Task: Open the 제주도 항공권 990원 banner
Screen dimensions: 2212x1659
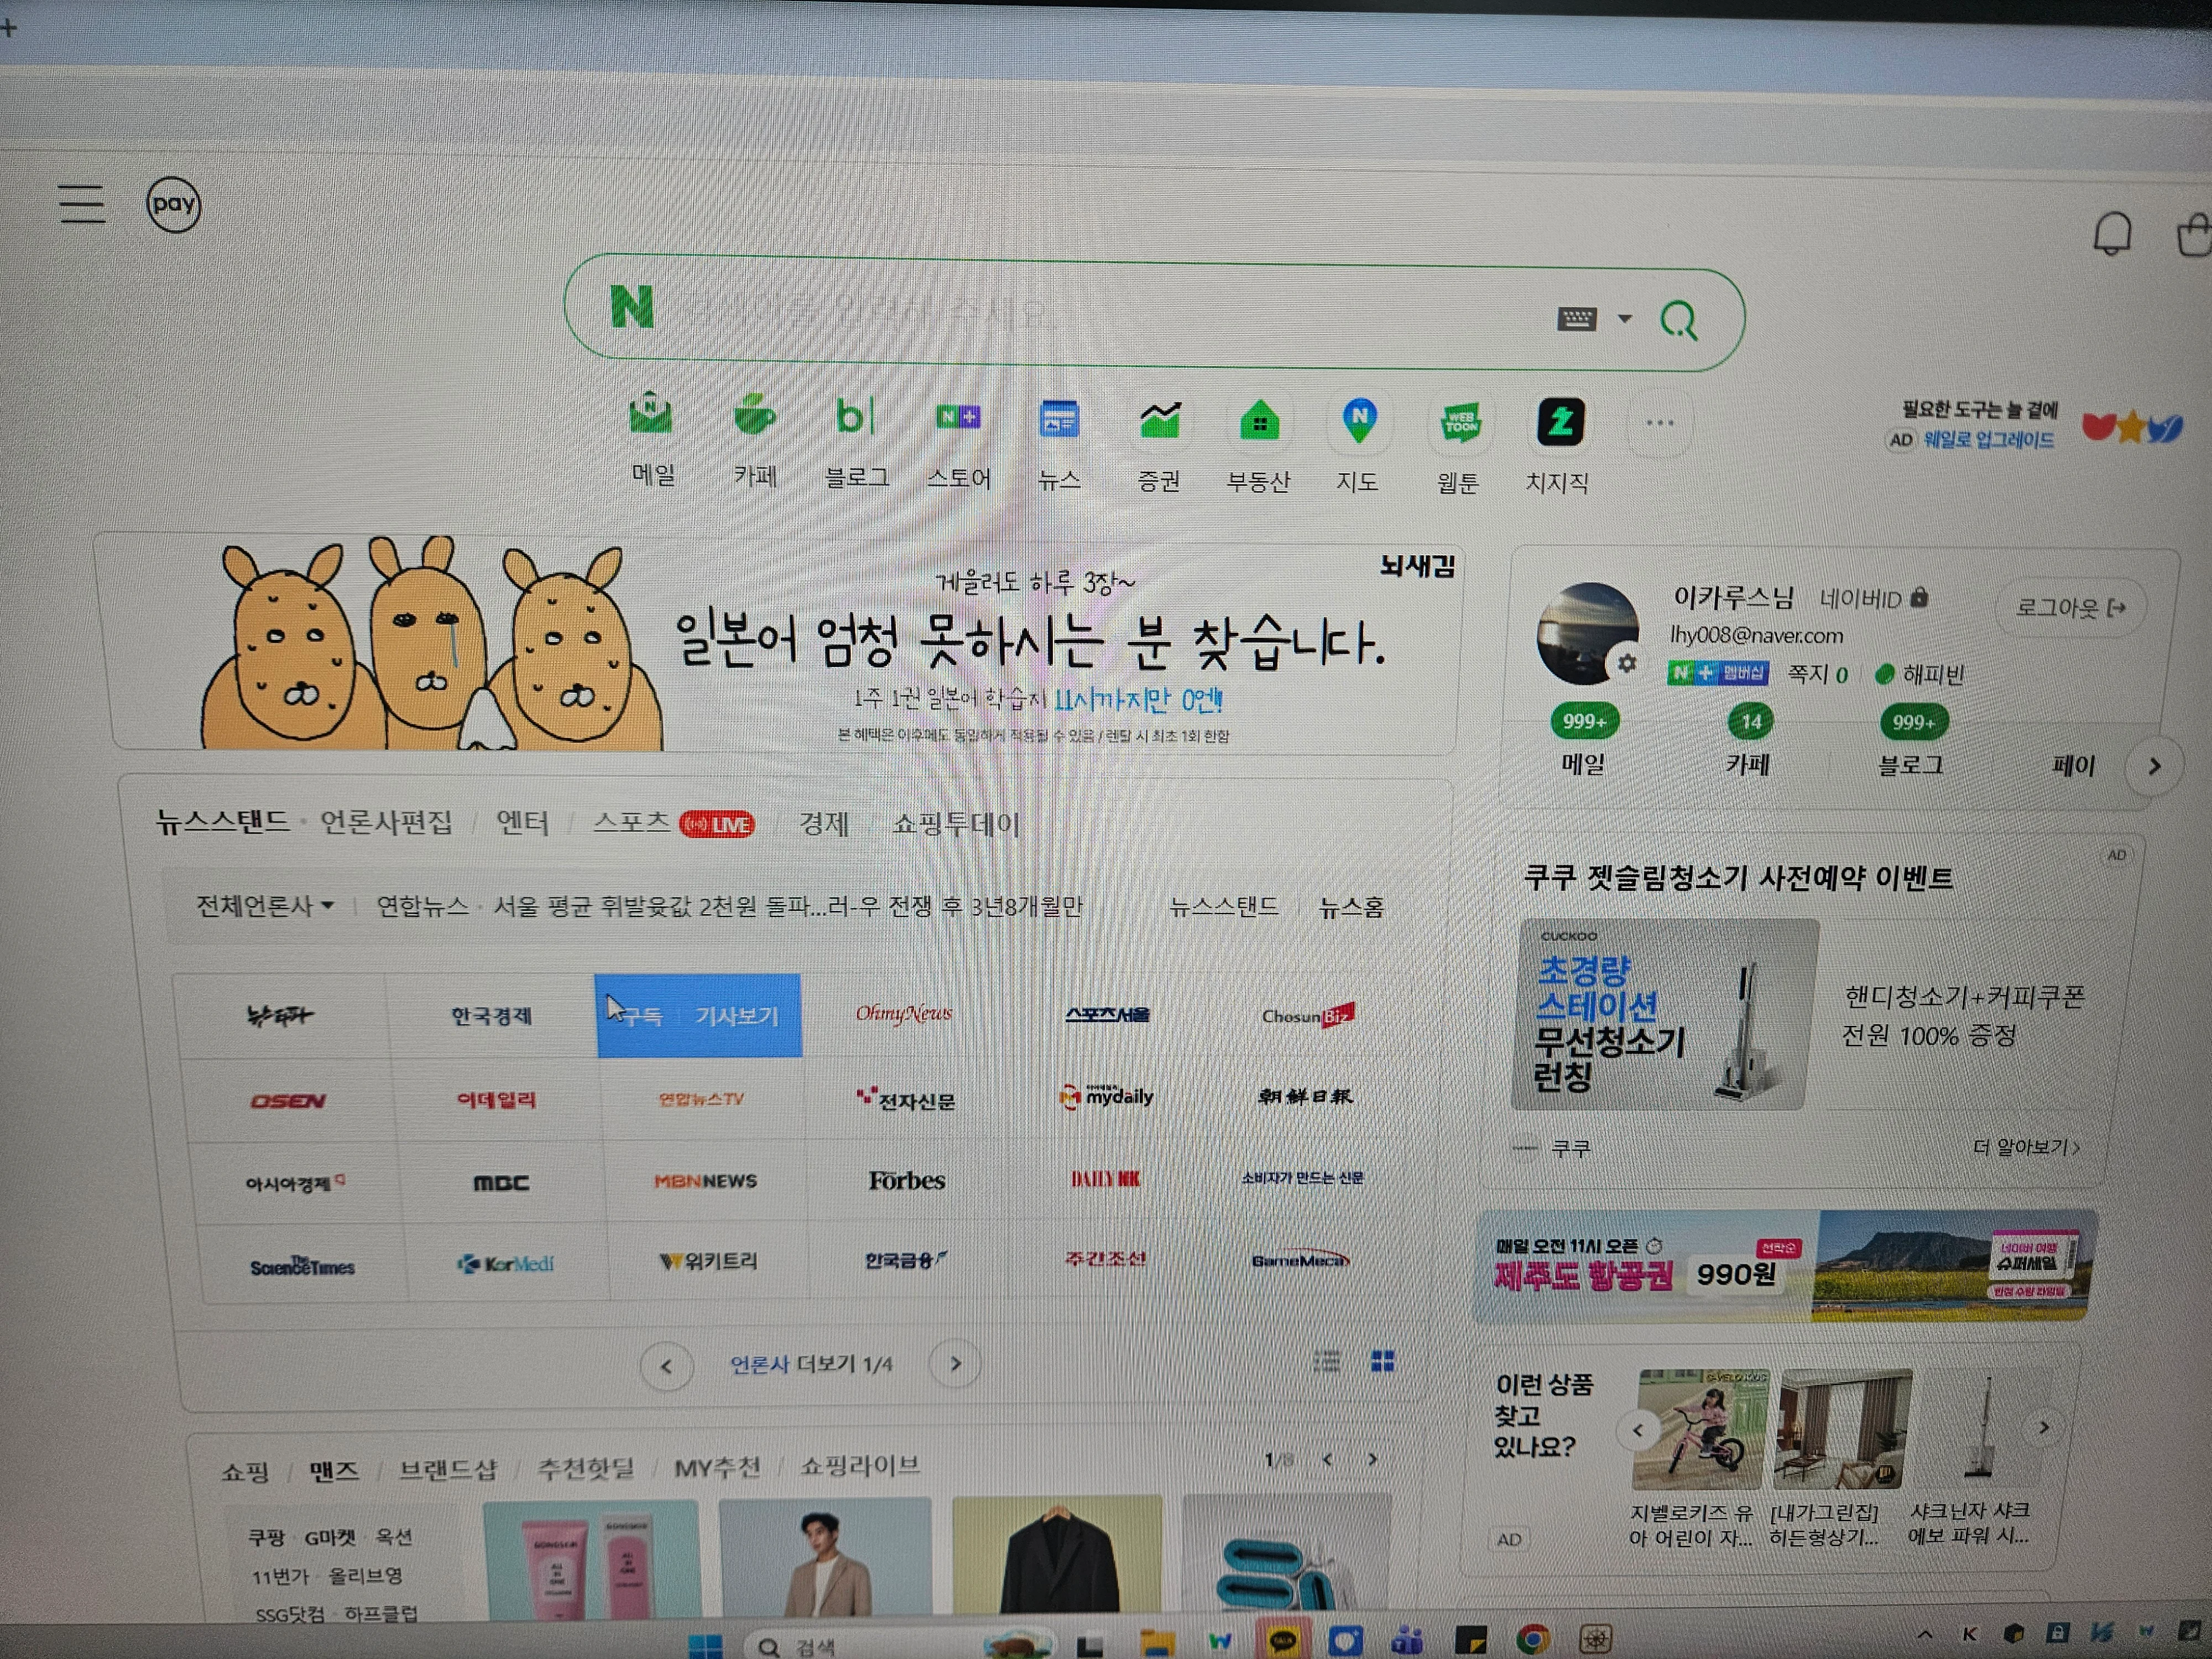Action: click(1786, 1265)
